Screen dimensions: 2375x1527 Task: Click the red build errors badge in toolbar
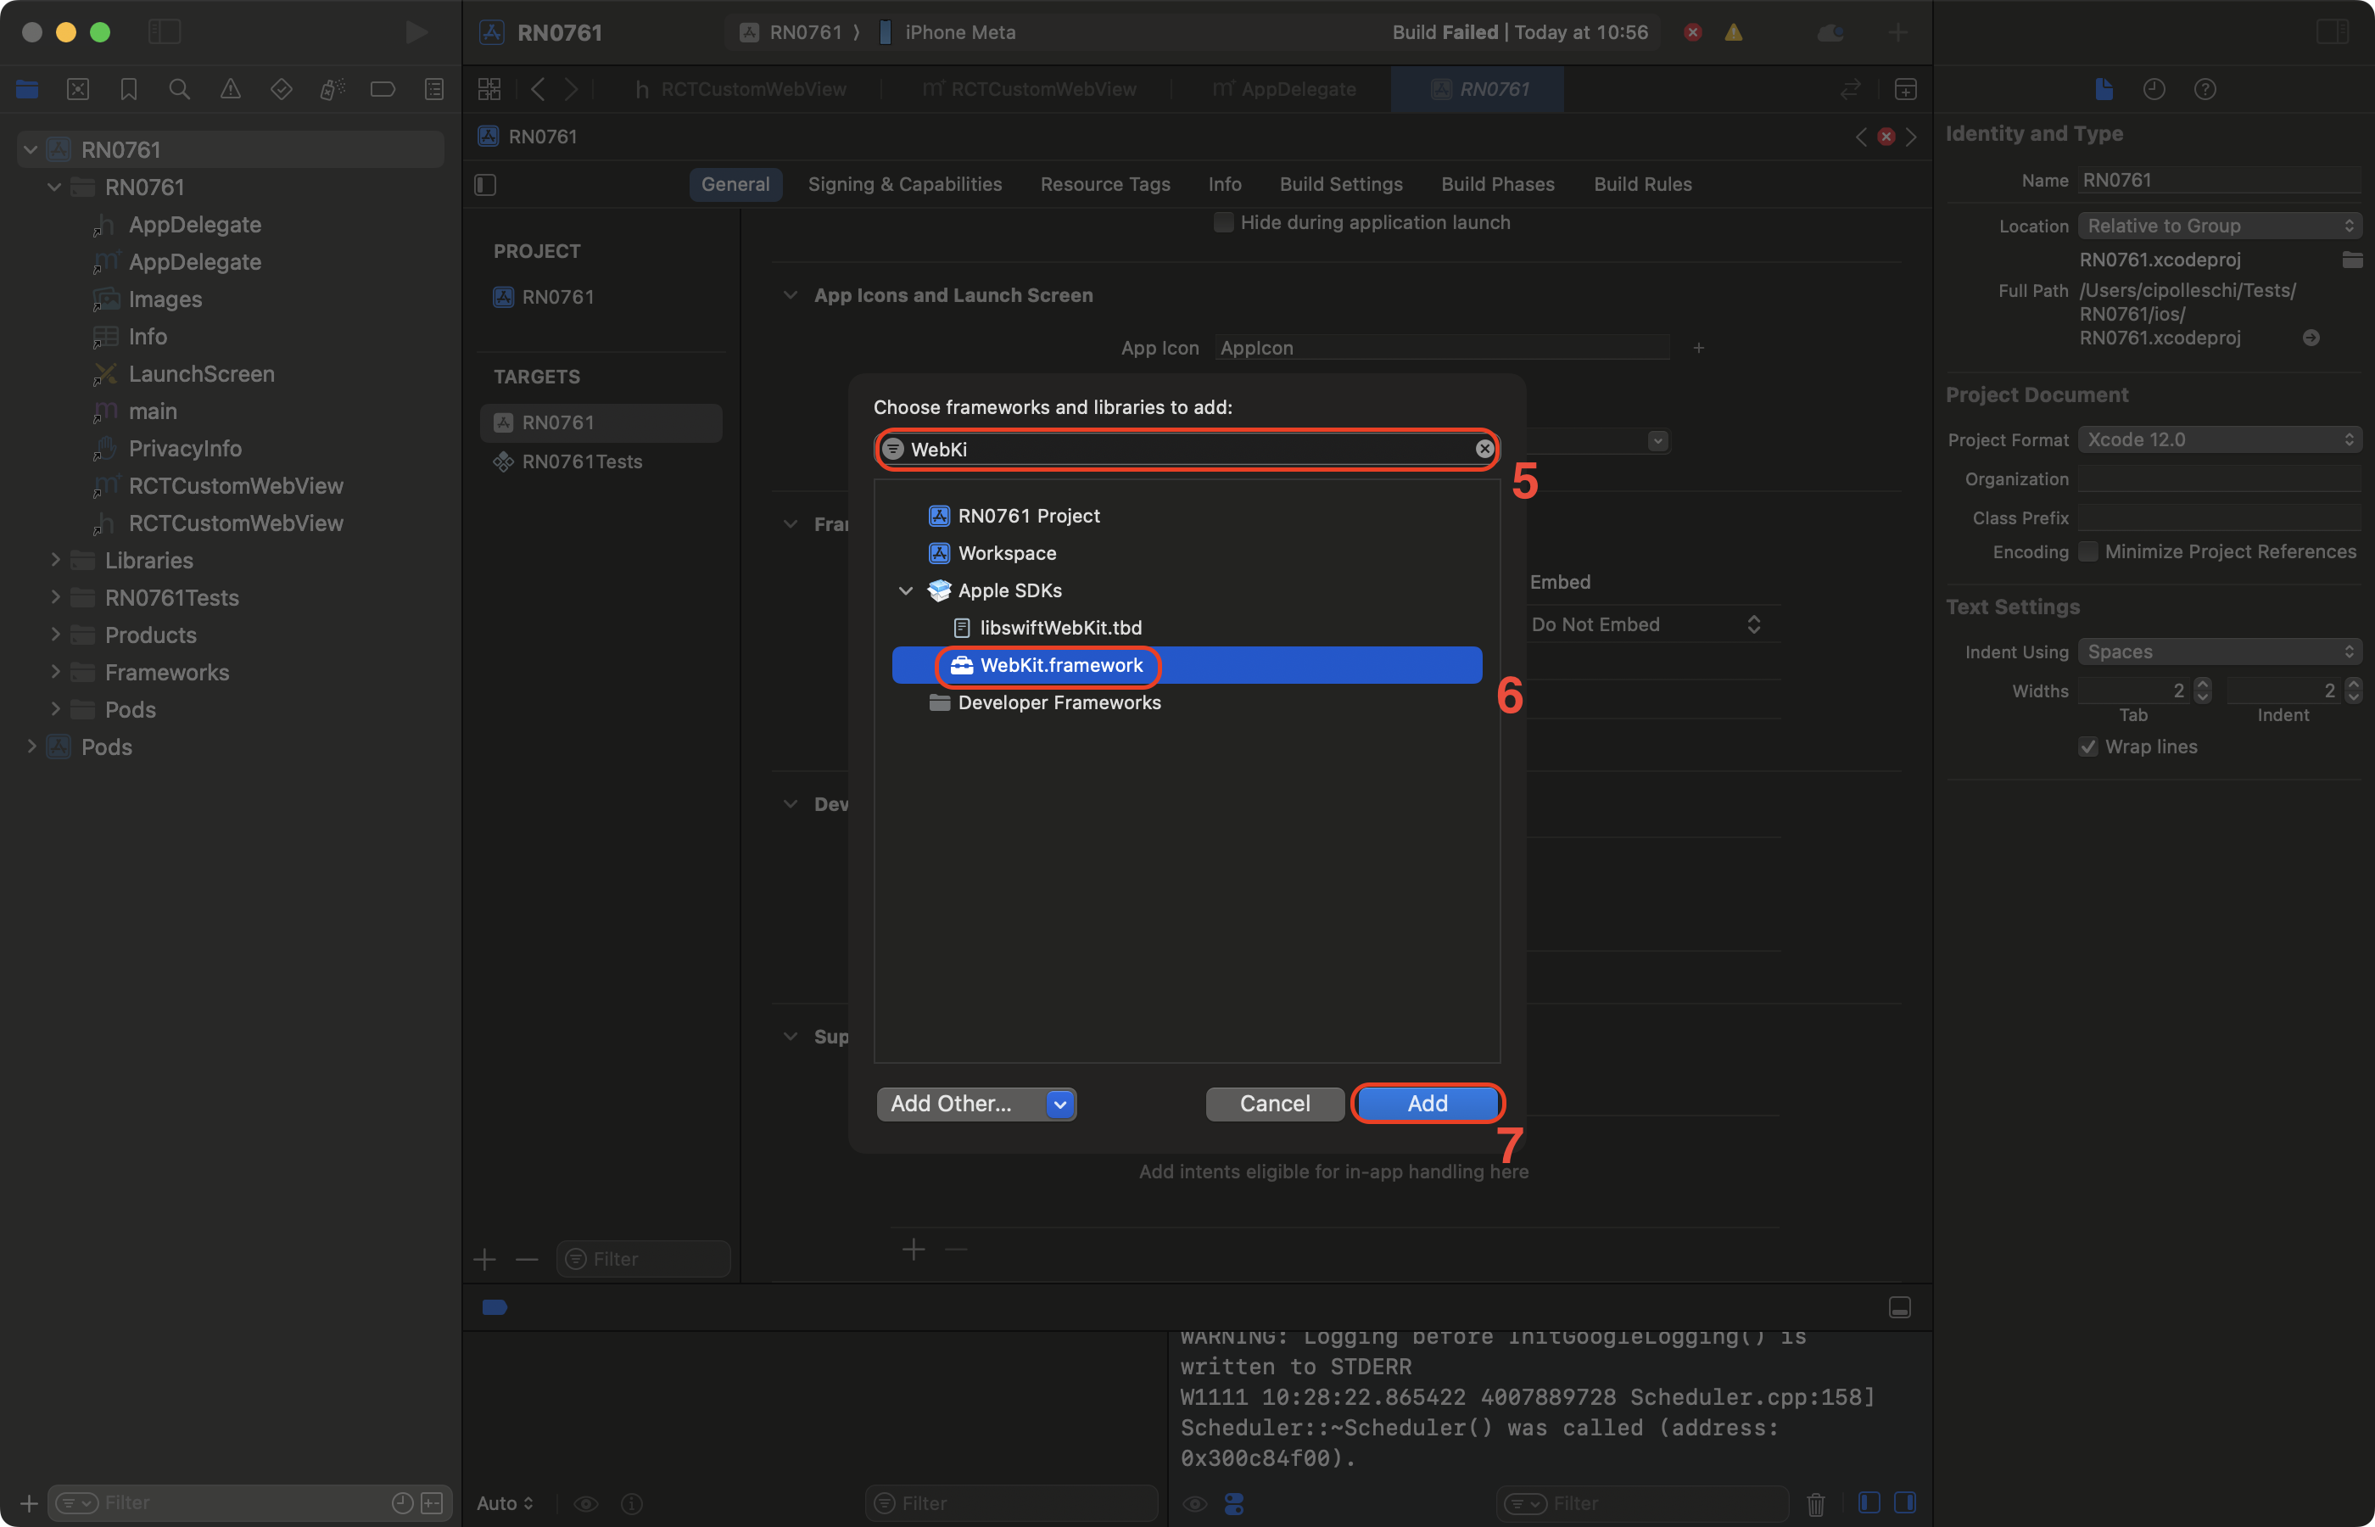[1692, 31]
